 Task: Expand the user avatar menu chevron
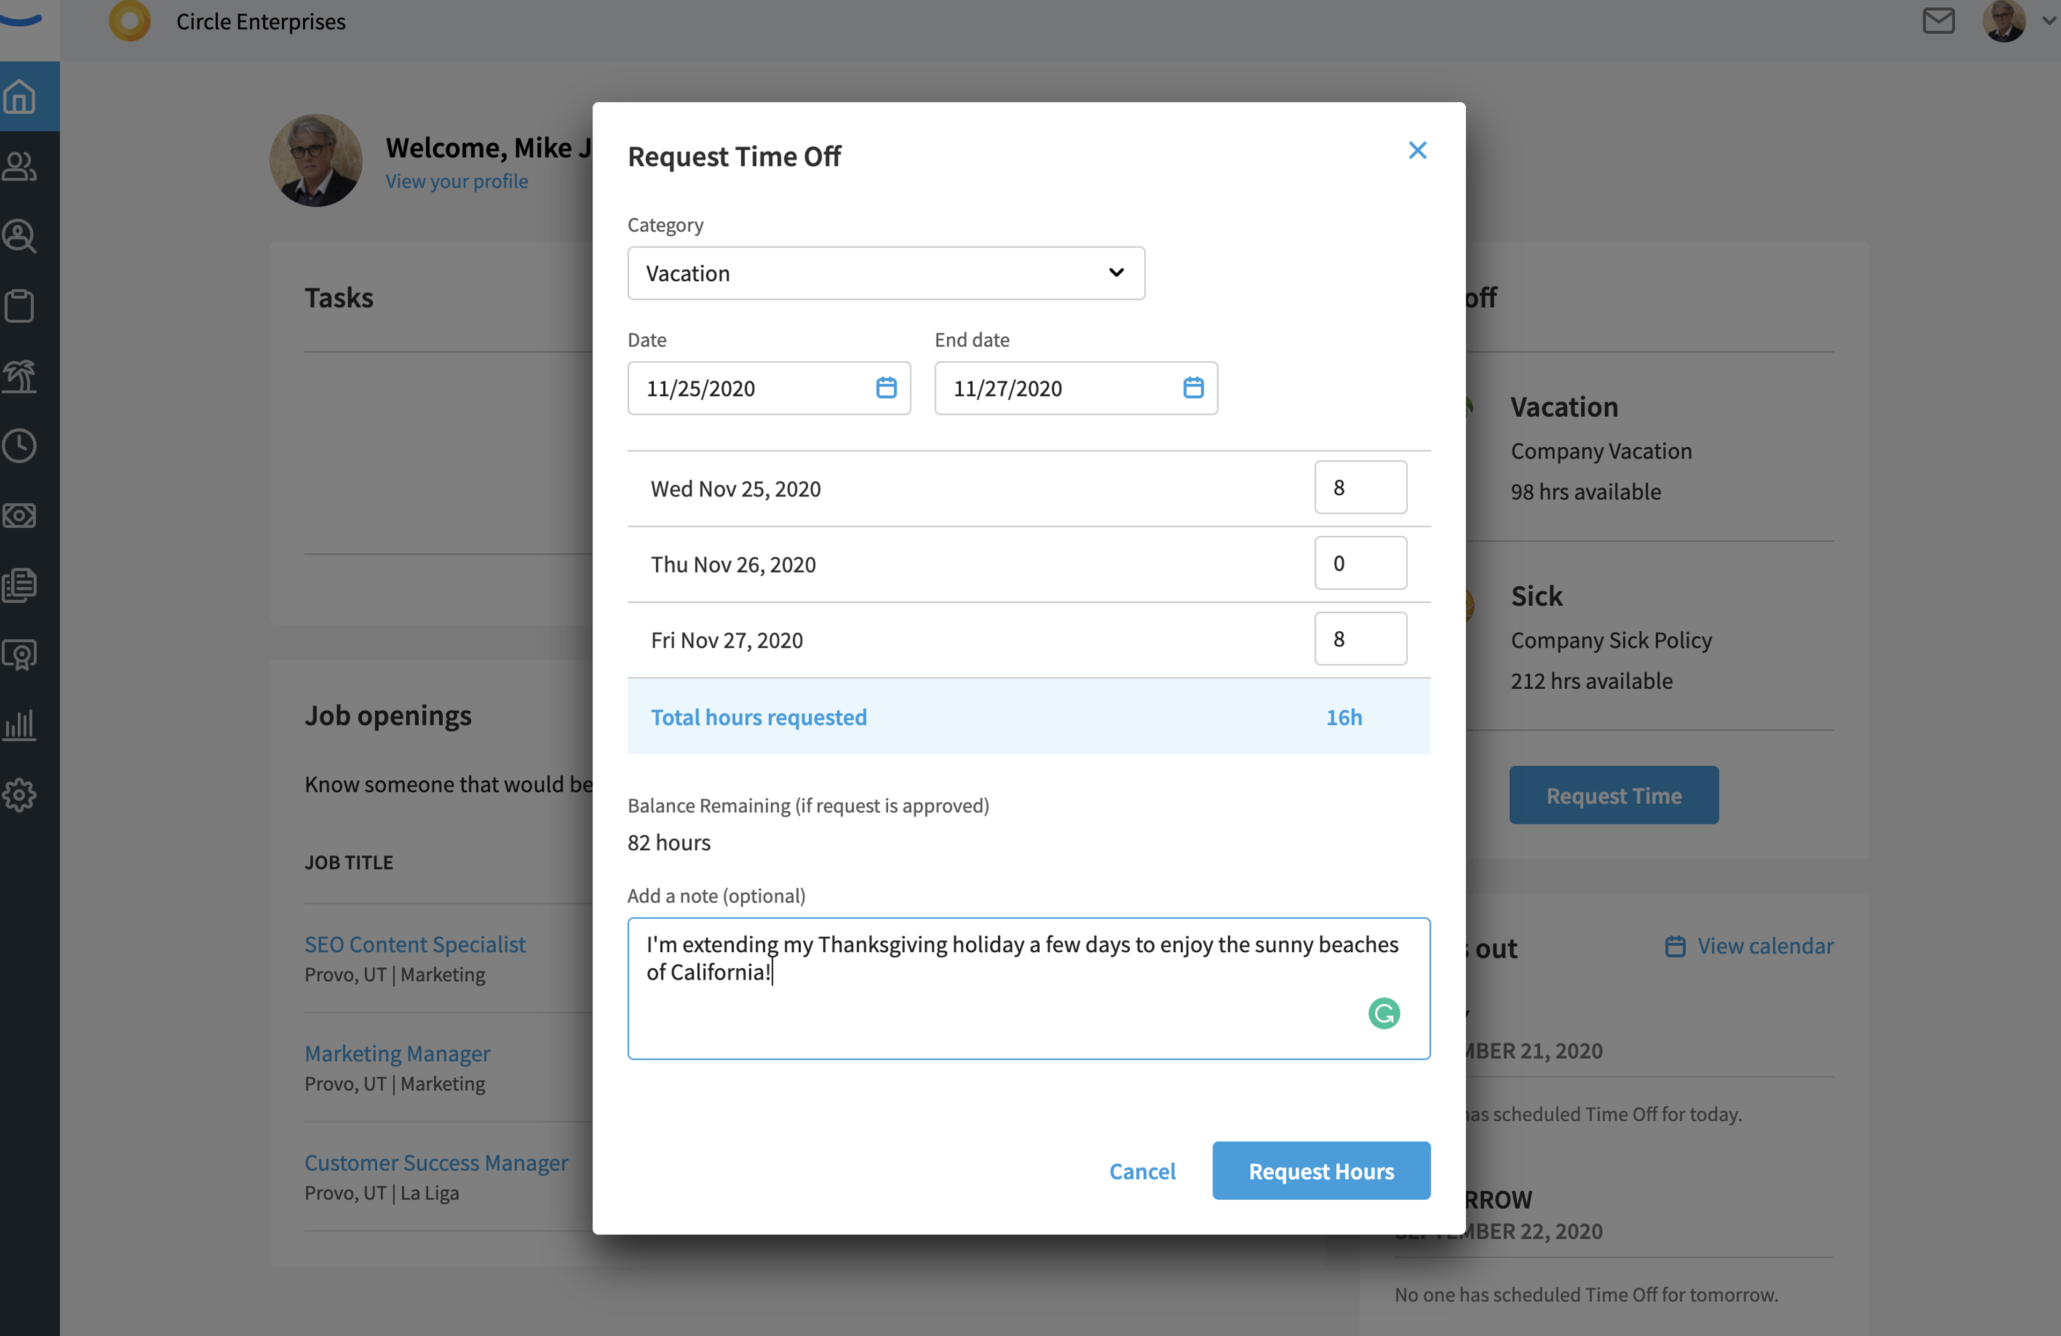tap(2048, 21)
